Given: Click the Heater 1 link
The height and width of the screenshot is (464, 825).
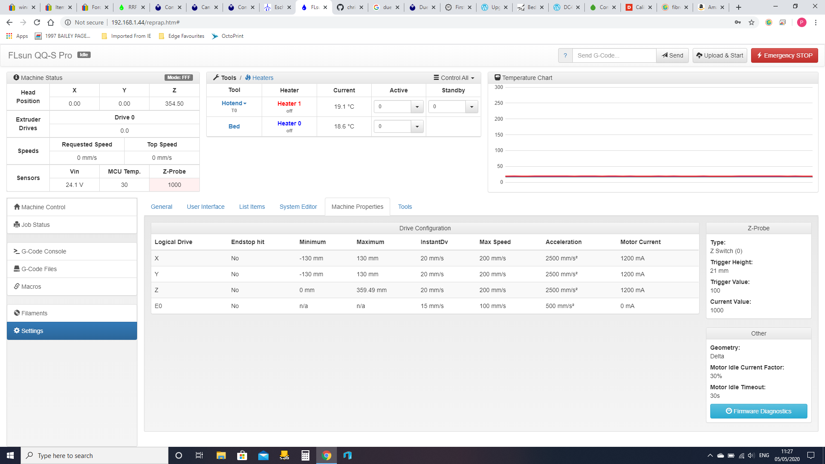Looking at the screenshot, I should (x=289, y=104).
